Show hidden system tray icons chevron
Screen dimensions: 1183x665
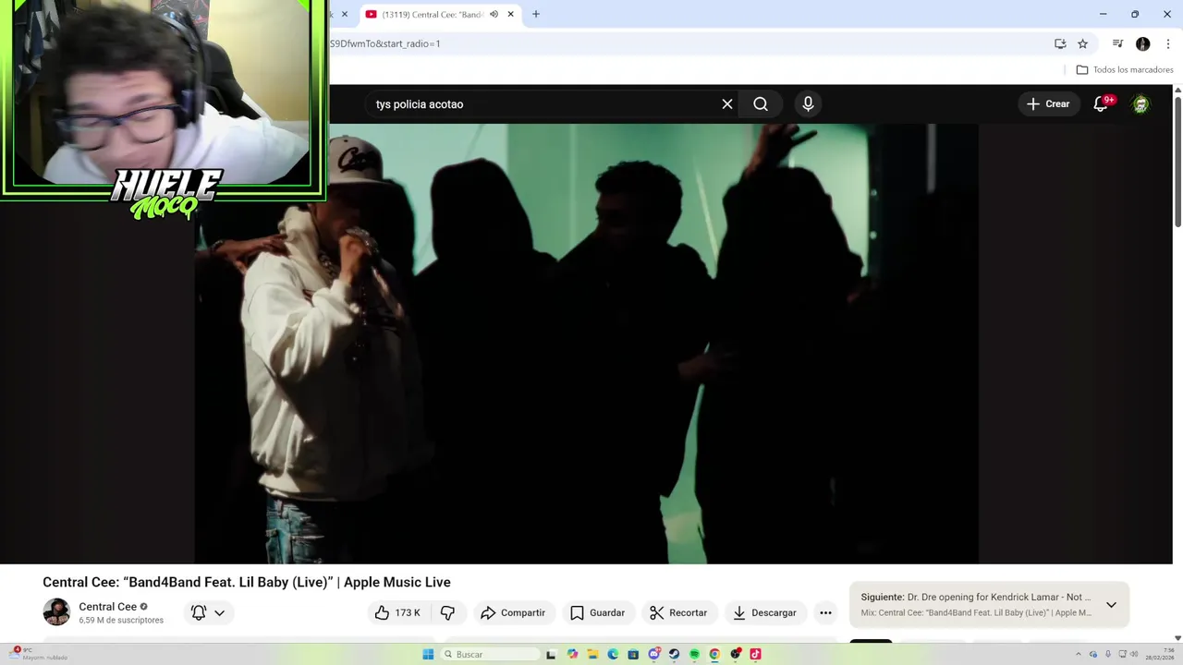point(1079,654)
